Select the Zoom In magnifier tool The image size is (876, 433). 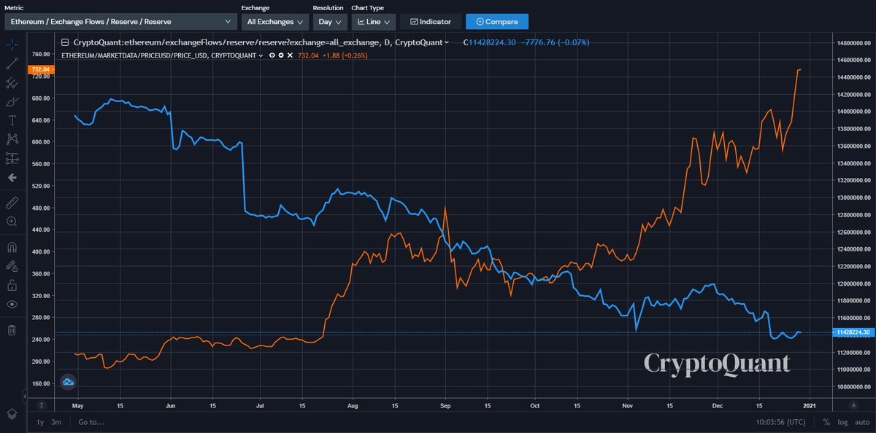click(x=12, y=221)
